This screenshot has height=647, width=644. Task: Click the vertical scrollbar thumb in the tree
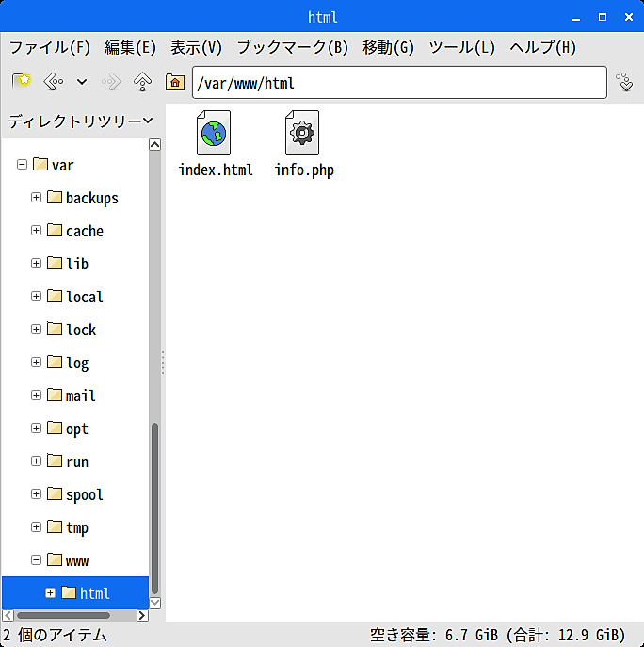[x=154, y=508]
